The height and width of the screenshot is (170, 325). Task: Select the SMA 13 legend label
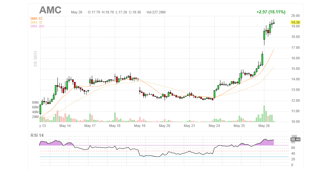click(x=36, y=18)
